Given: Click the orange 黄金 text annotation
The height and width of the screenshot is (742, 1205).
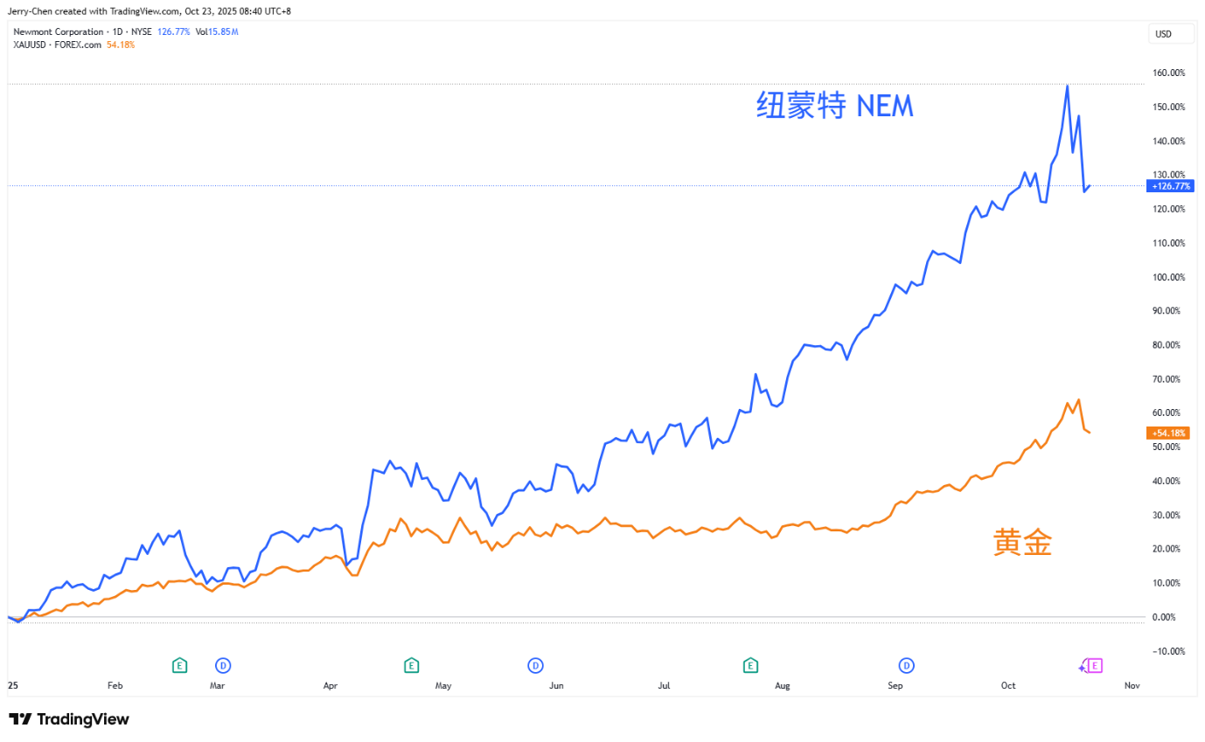Looking at the screenshot, I should click(1022, 544).
